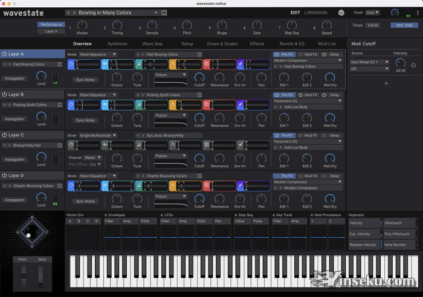Click Layer D's purple Step Seq lane icon
423x297 pixels.
point(241,186)
